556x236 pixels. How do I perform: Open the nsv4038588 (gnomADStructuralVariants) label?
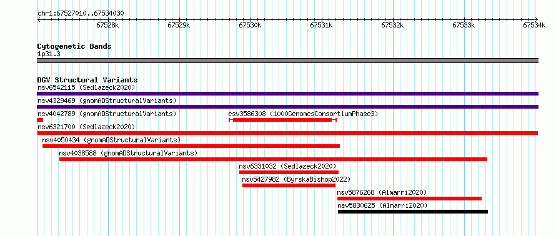tap(128, 153)
